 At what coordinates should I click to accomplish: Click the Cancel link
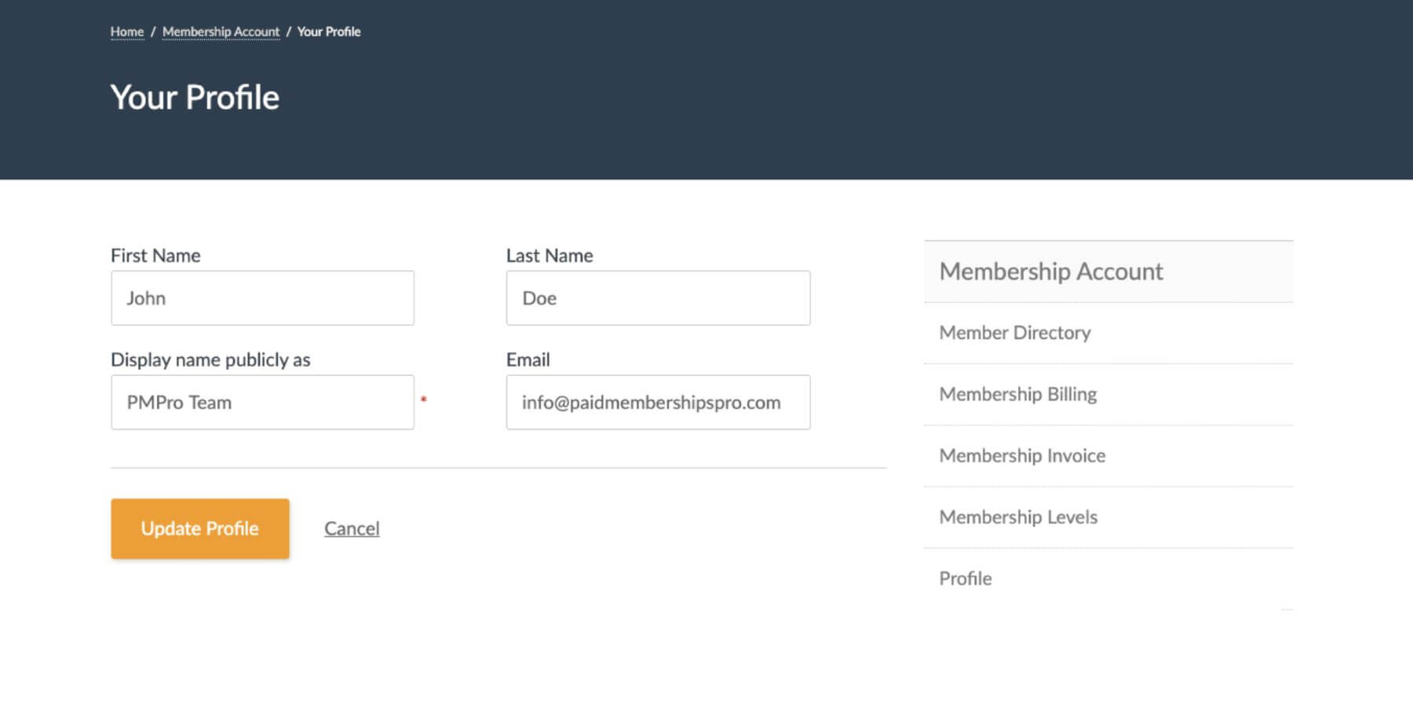click(x=352, y=529)
